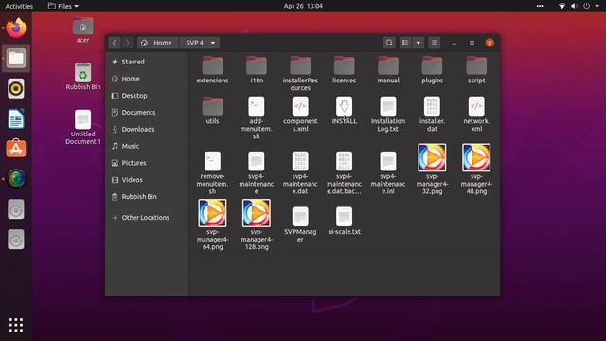Open the system status menu arrow
The image size is (606, 341).
tap(597, 6)
